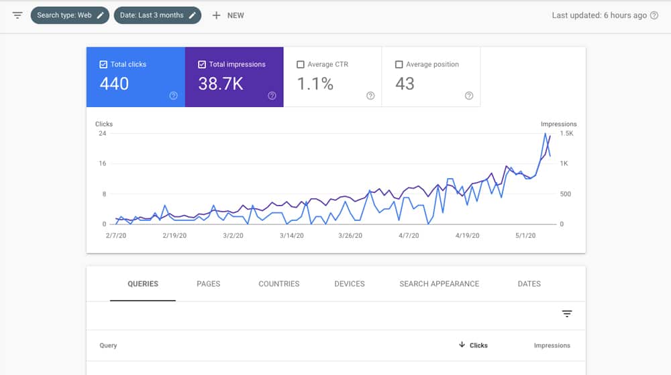Screen dimensions: 671x375
Task: Open the table filter rows icon
Action: tap(567, 314)
